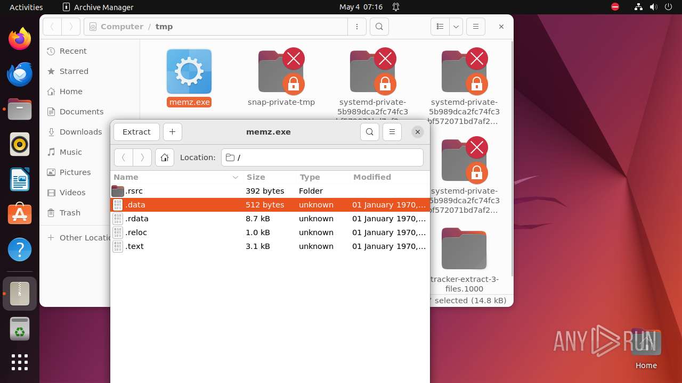The width and height of the screenshot is (682, 383).
Task: Open Archive Manager hamburger menu
Action: pos(392,132)
